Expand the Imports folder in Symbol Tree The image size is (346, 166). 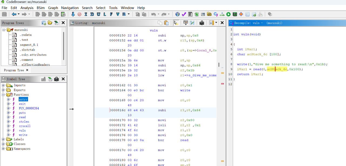pos(4,85)
